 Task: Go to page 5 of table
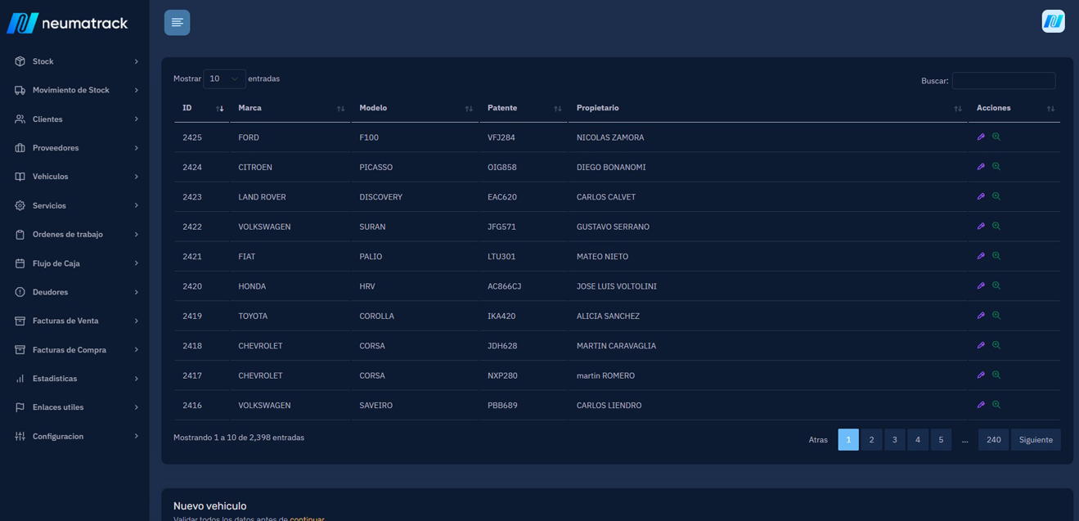pyautogui.click(x=941, y=440)
